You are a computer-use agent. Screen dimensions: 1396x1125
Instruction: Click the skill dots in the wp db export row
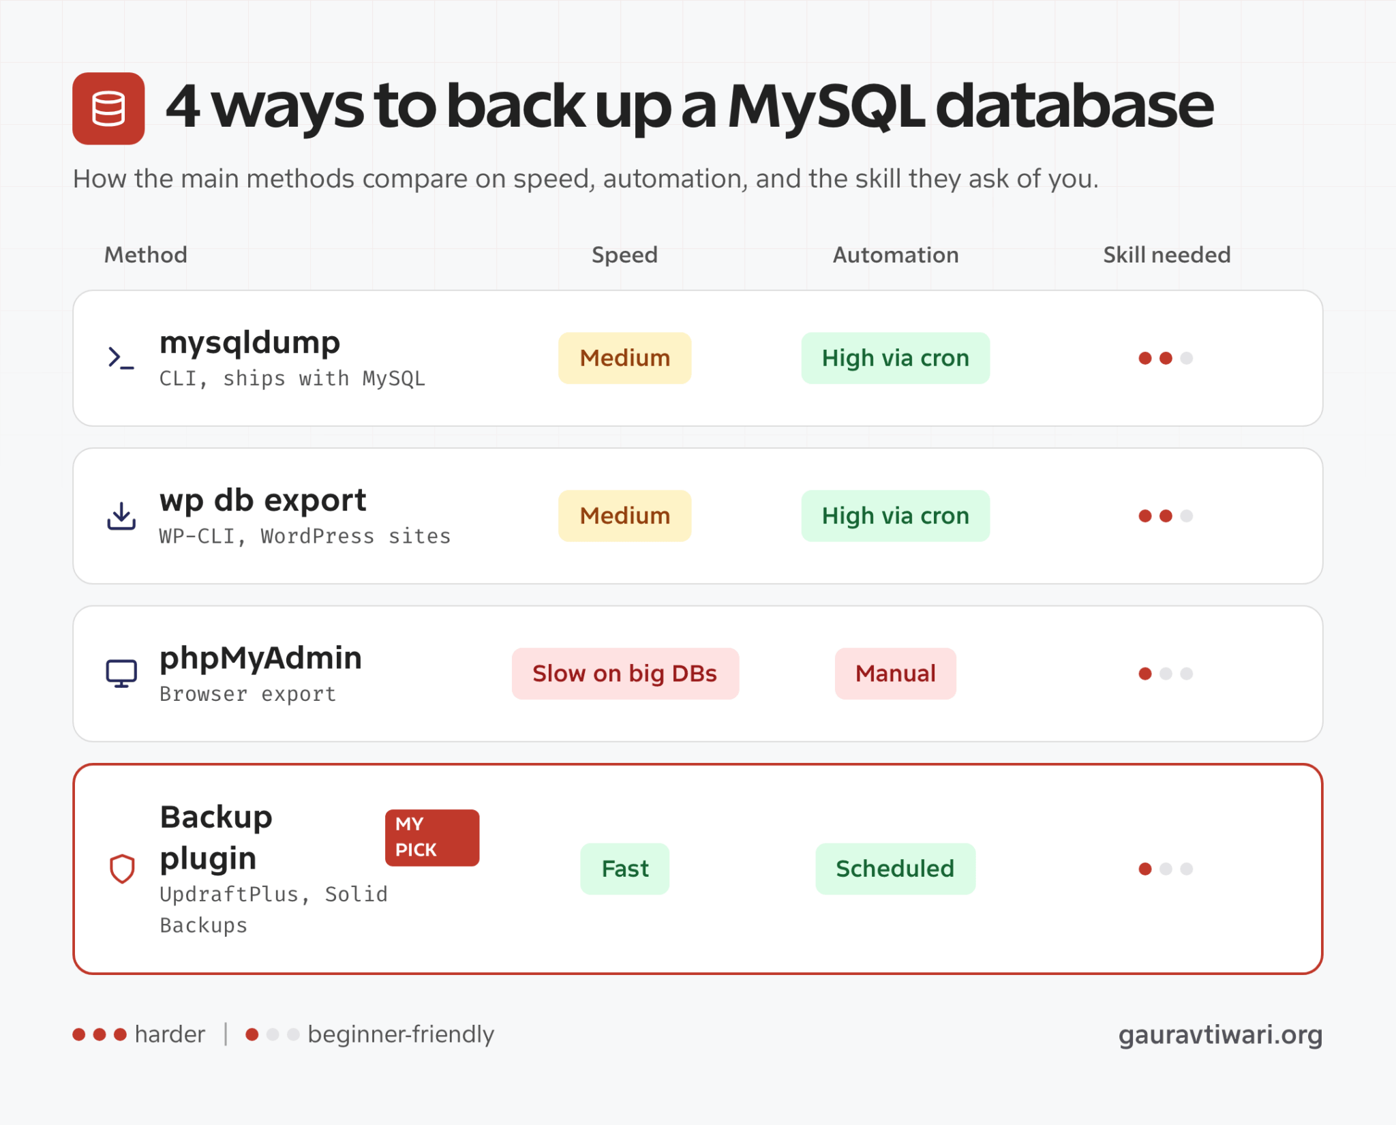[x=1166, y=516]
